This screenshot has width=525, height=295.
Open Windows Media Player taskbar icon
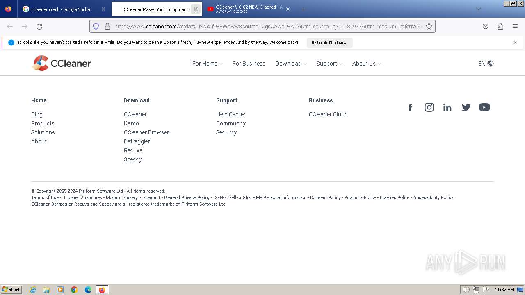point(60,290)
